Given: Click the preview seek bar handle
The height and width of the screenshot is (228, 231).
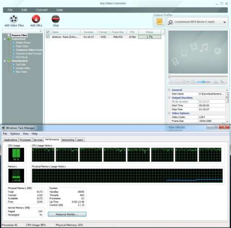Looking at the screenshot, I should pos(170,76).
